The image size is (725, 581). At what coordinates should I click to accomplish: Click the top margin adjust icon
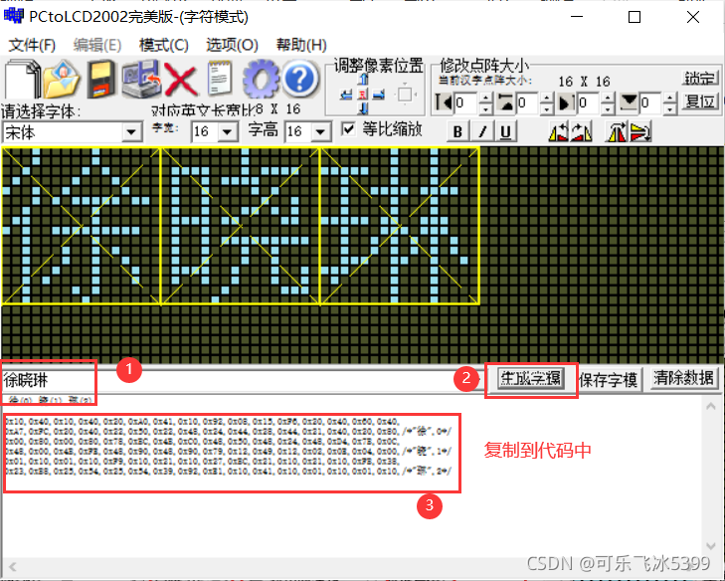pyautogui.click(x=506, y=101)
